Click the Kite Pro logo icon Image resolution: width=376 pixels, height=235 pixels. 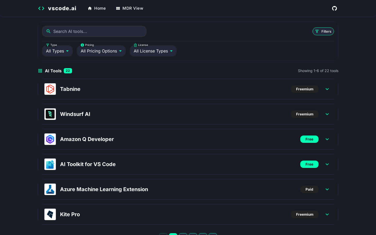50,214
